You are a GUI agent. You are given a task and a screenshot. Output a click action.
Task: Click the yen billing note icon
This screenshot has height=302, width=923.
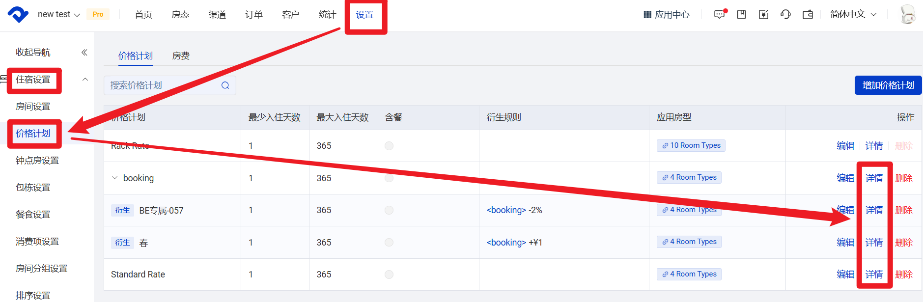click(x=763, y=15)
